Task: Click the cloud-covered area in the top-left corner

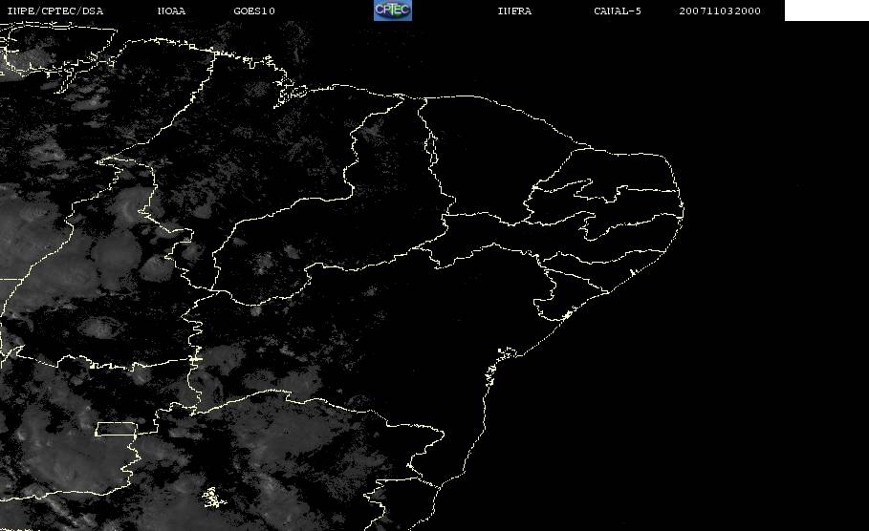Action: pyautogui.click(x=38, y=57)
